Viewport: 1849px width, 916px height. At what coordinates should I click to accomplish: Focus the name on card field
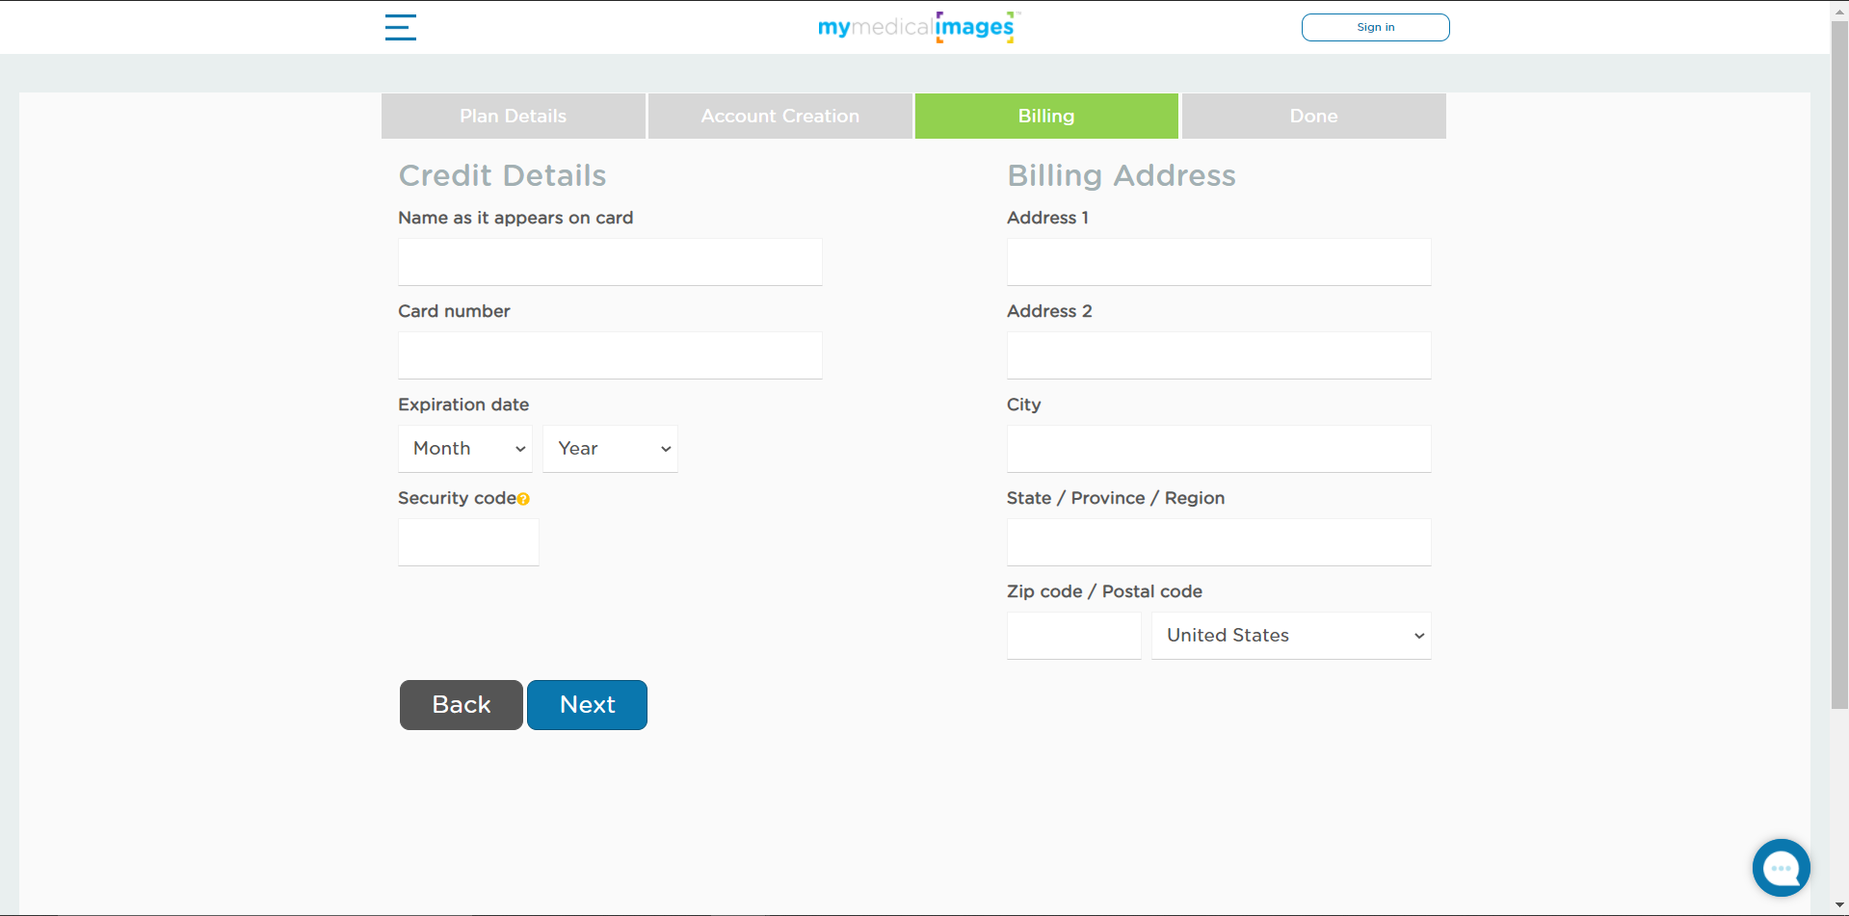pos(610,262)
